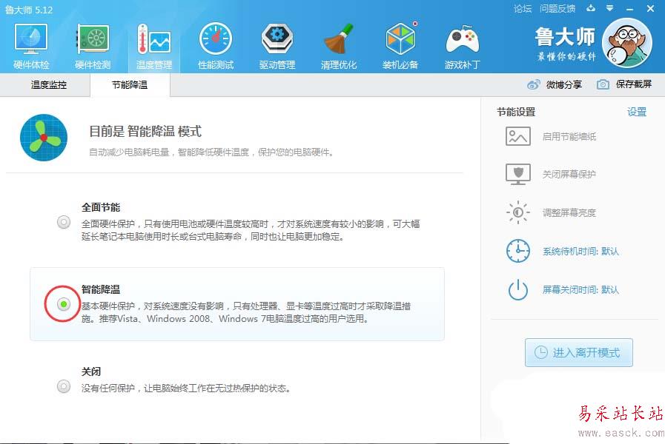
Task: Click the 调整屏幕亮度 brightness icon
Action: pos(517,212)
